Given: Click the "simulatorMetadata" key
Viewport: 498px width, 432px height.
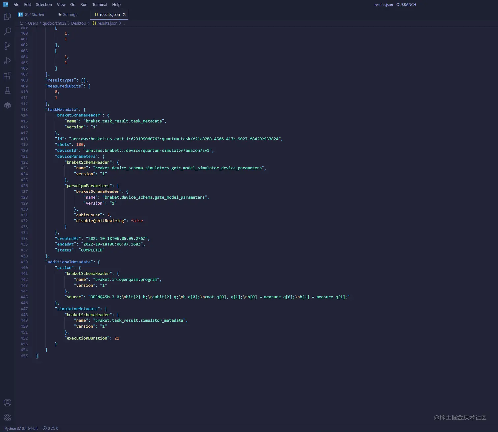Looking at the screenshot, I should [x=78, y=309].
